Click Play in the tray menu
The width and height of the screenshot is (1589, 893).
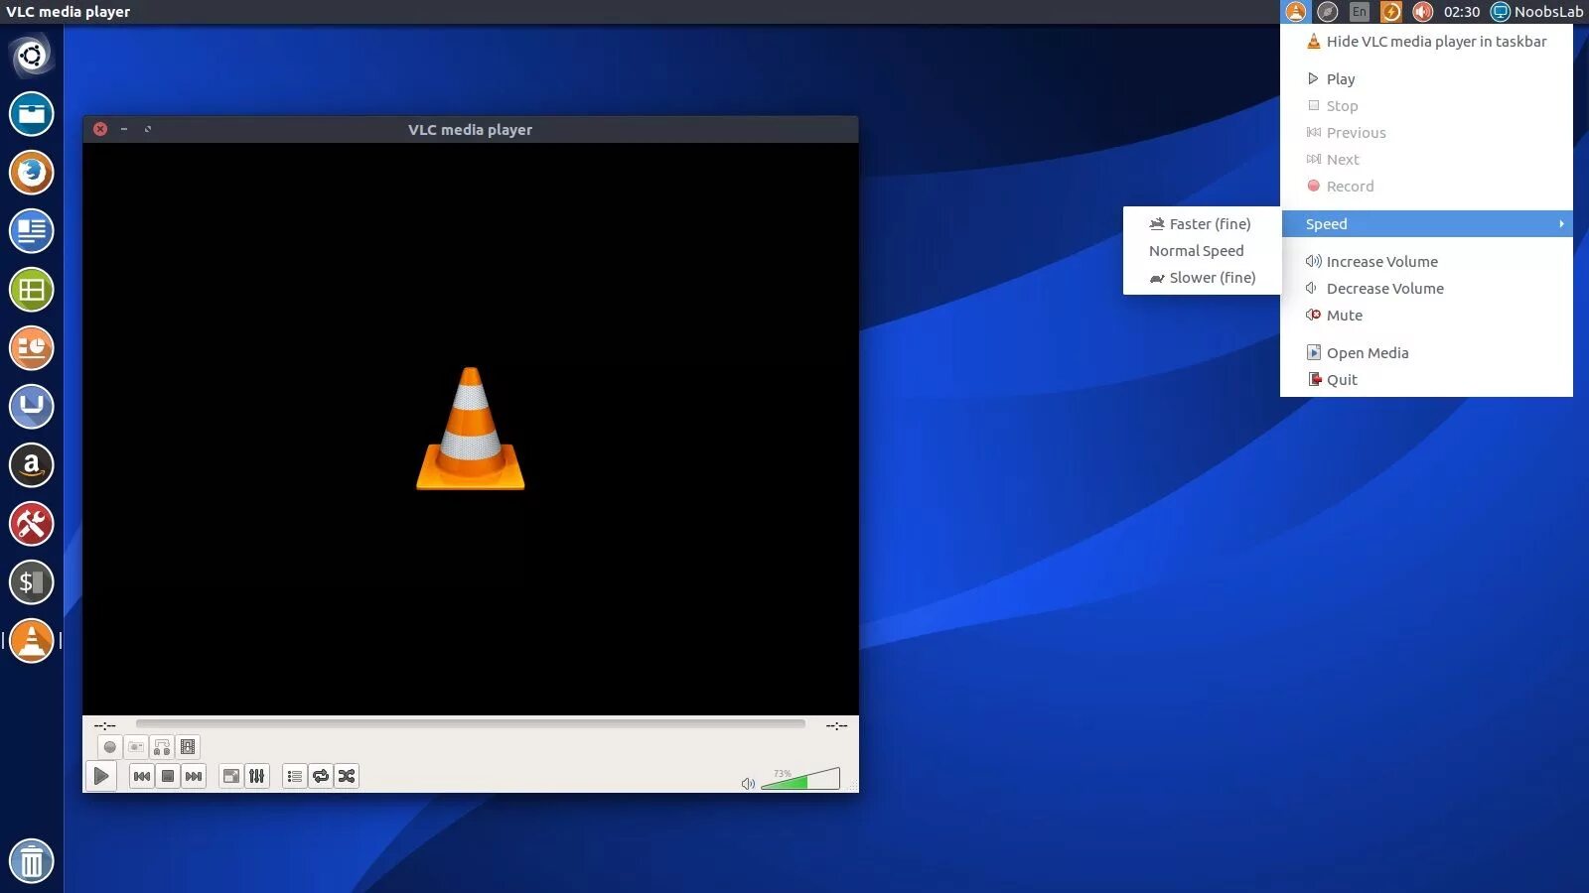pyautogui.click(x=1427, y=79)
